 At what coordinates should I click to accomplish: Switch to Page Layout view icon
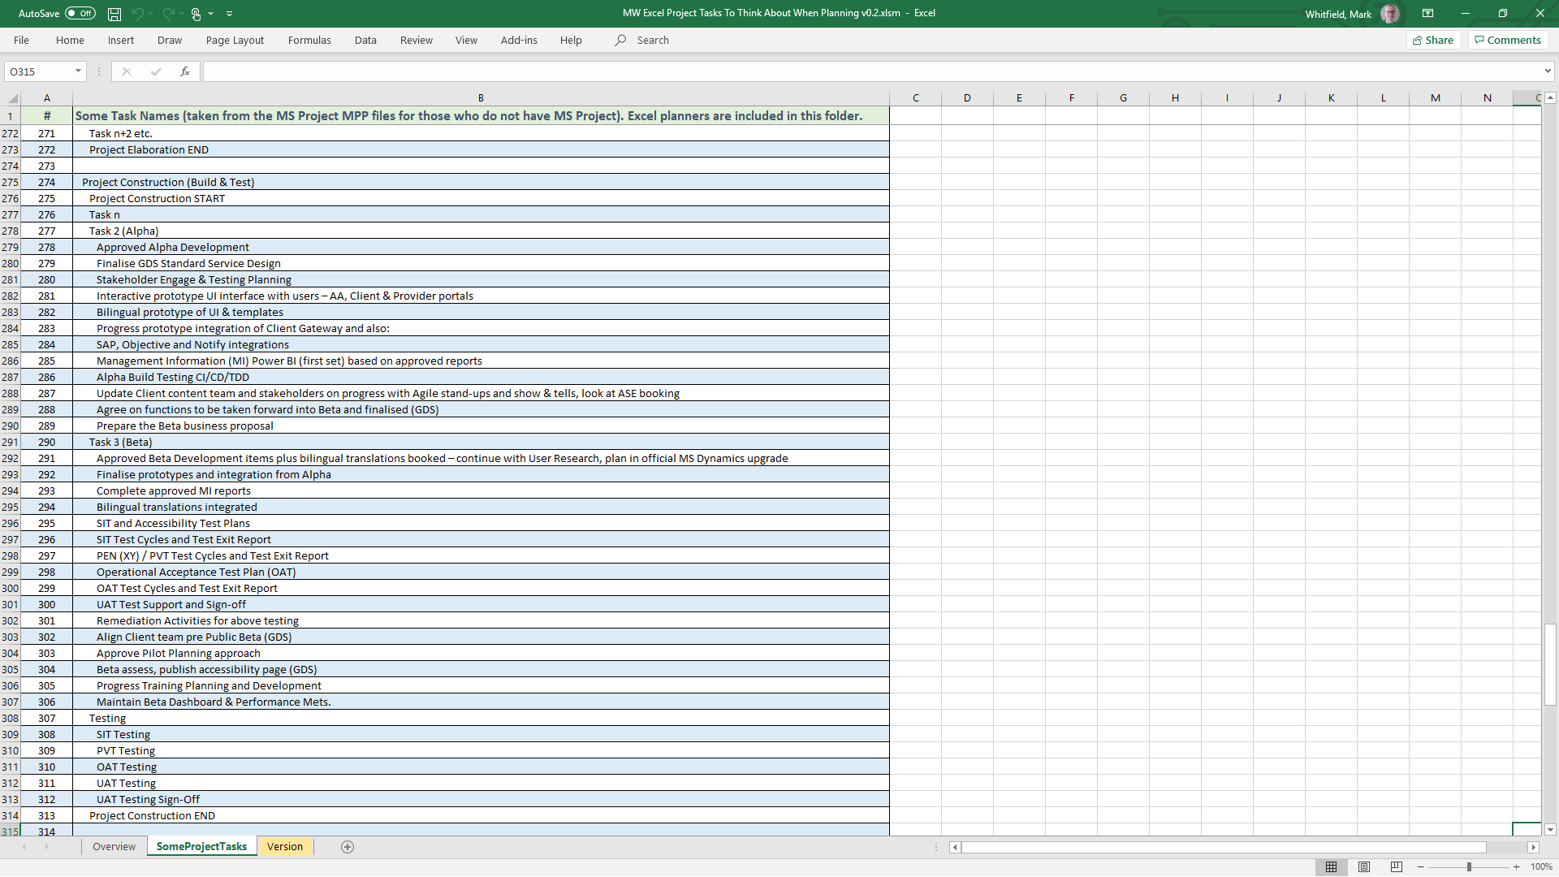click(x=1364, y=867)
